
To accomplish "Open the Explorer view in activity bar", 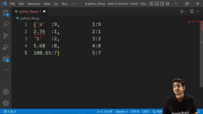I will click(x=6, y=13).
